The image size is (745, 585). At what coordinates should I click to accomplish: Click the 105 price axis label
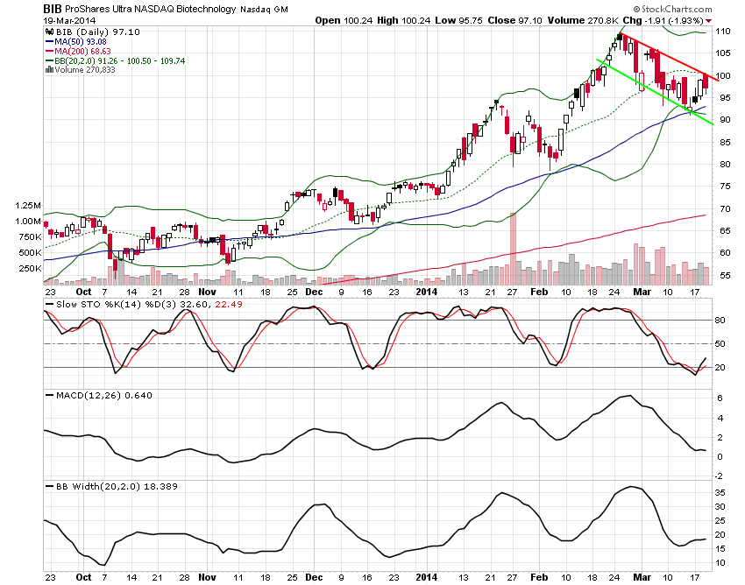(x=723, y=53)
